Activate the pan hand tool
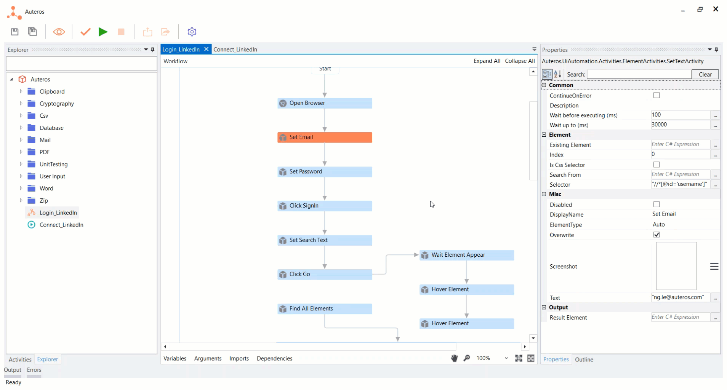 click(x=454, y=358)
